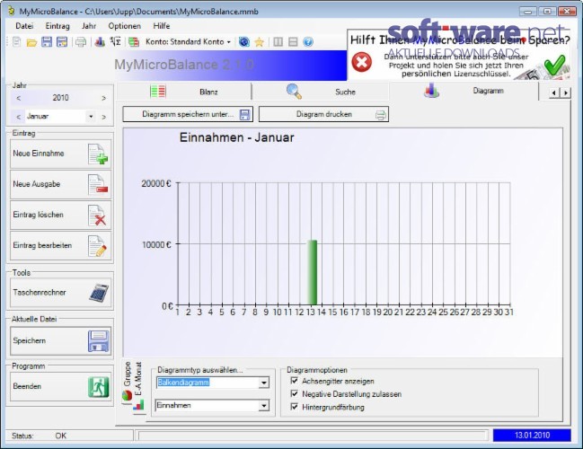Open the Optionen menu
Screen dimensions: 583x449
[x=125, y=26]
